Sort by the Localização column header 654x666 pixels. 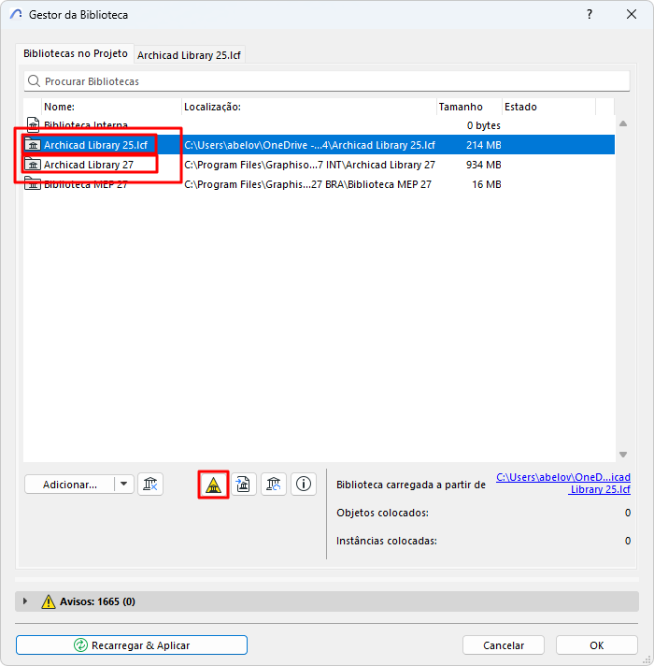[x=309, y=107]
